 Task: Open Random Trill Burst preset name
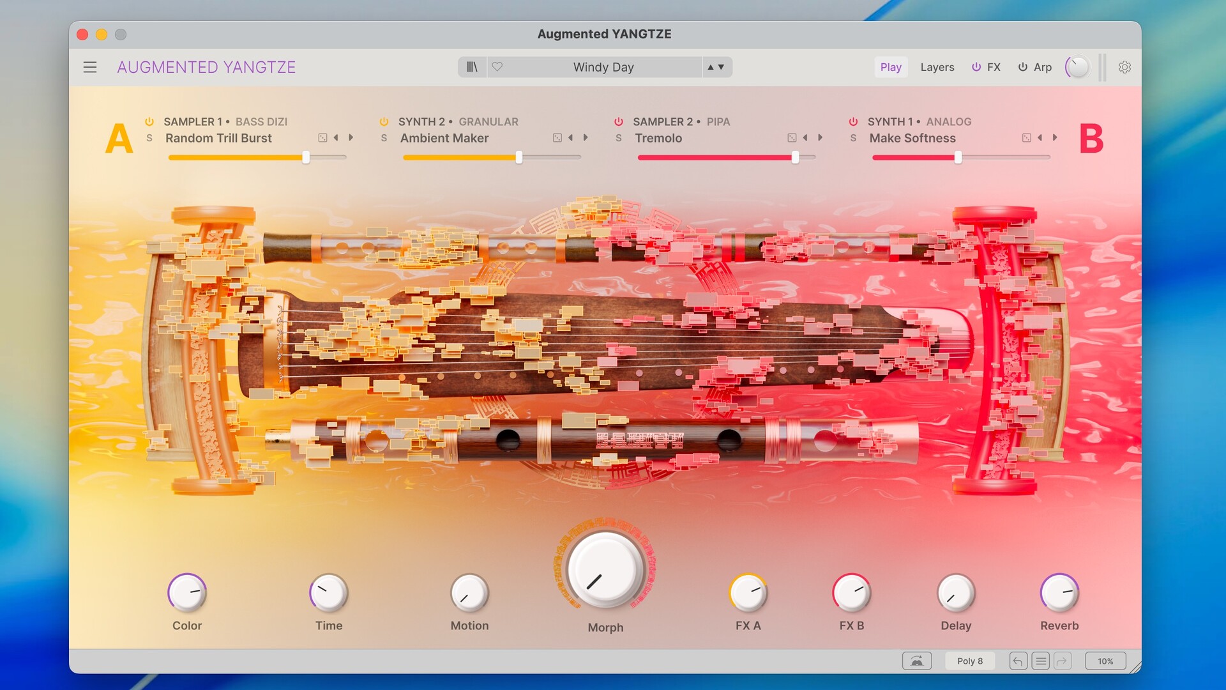click(218, 138)
